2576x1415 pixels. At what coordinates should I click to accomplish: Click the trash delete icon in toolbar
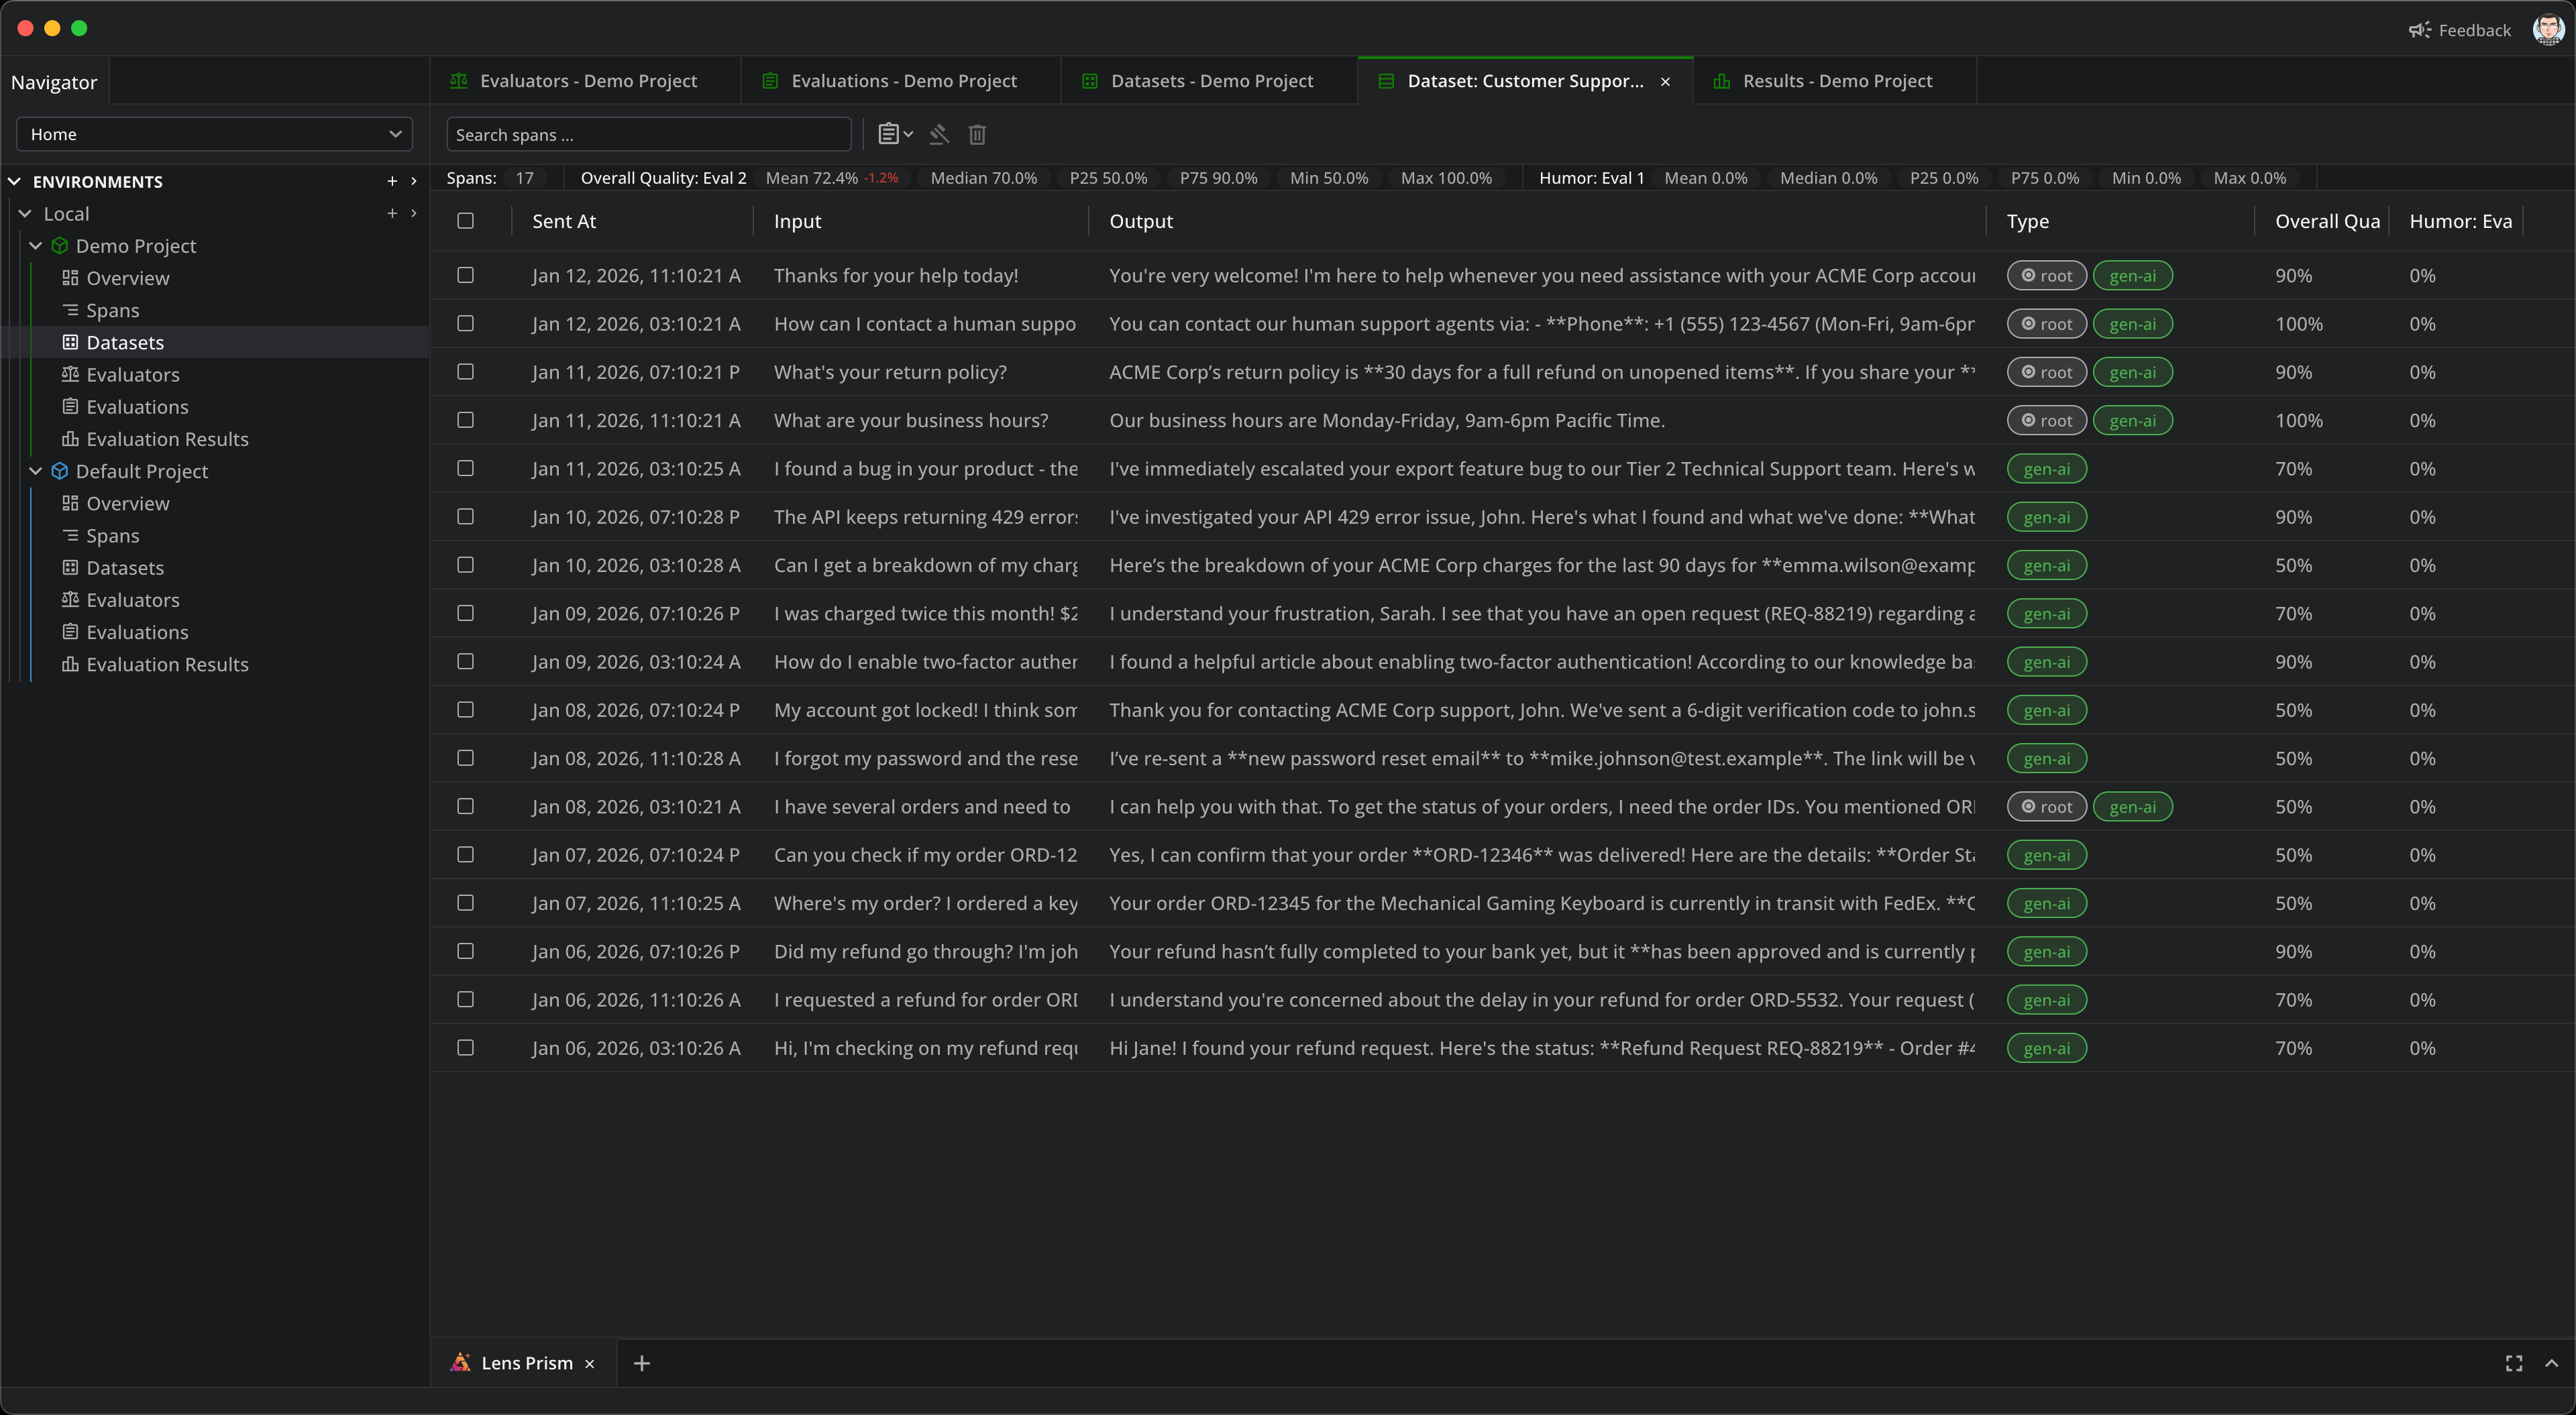point(977,134)
